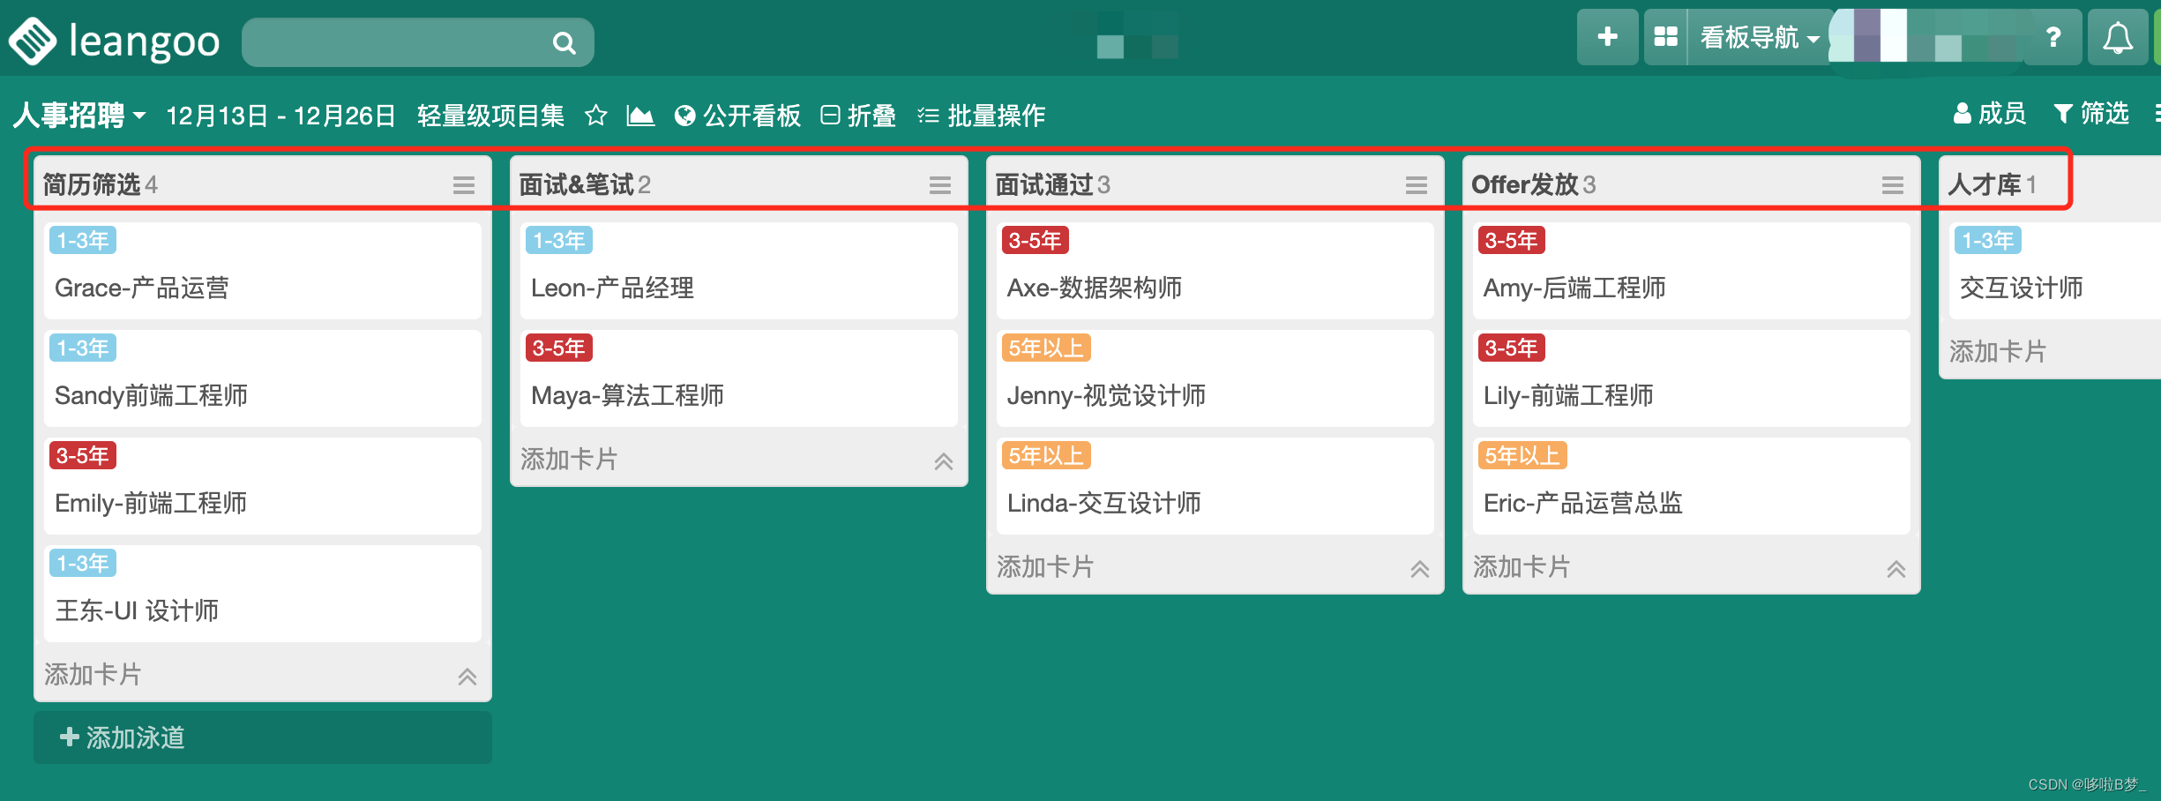Click the Offer发放 list title
Viewport: 2161px width, 801px height.
1525,184
